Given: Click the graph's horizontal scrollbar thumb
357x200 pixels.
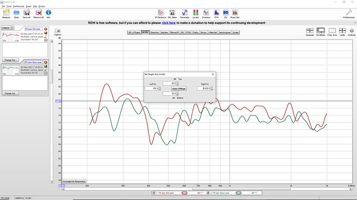Looking at the screenshot, I should (241, 189).
